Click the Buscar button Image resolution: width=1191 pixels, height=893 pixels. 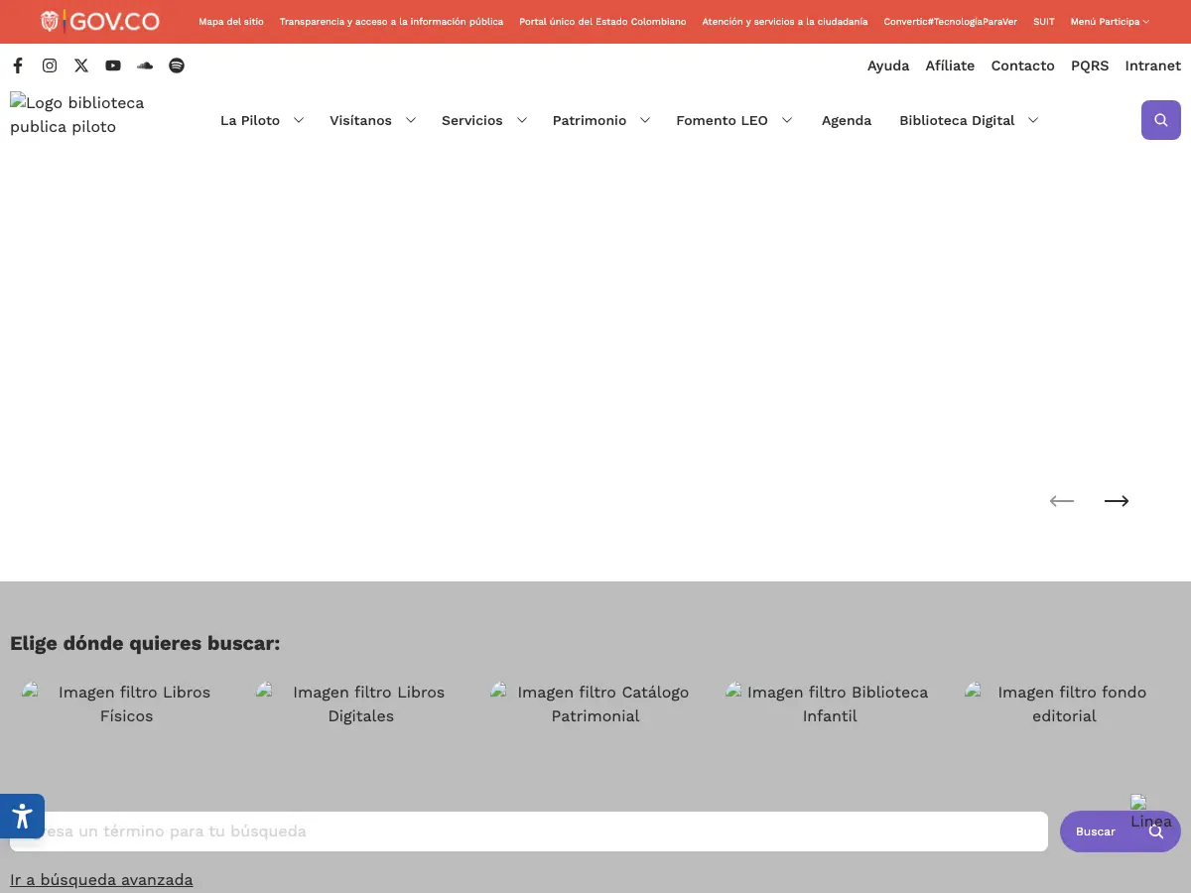tap(1121, 831)
